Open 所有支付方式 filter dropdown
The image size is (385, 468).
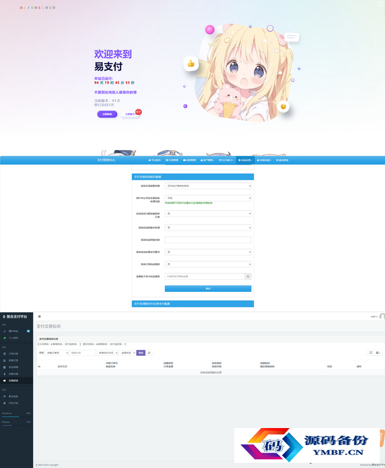107,353
